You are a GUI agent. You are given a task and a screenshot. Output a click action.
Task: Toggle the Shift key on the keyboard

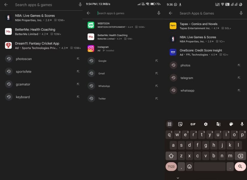171,156
